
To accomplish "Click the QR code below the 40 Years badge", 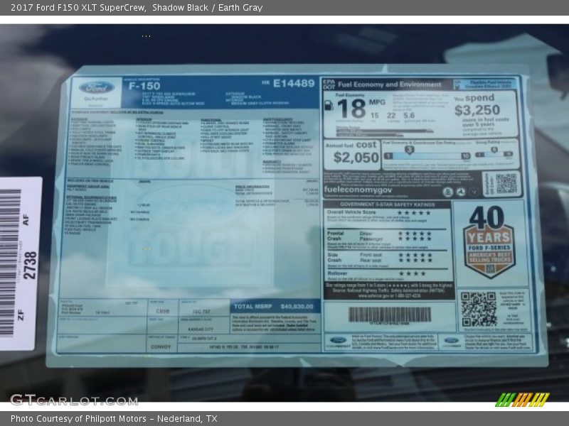I will (x=478, y=309).
